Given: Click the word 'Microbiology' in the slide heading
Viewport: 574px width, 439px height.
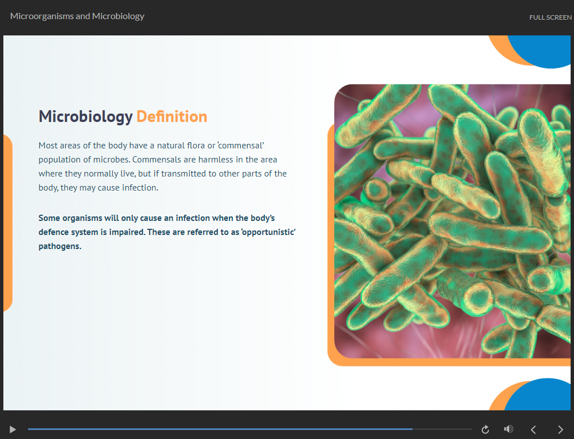Looking at the screenshot, I should (x=86, y=117).
